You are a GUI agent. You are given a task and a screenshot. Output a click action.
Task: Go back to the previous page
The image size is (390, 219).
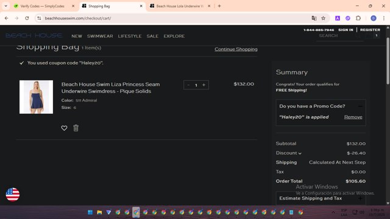pos(7,18)
